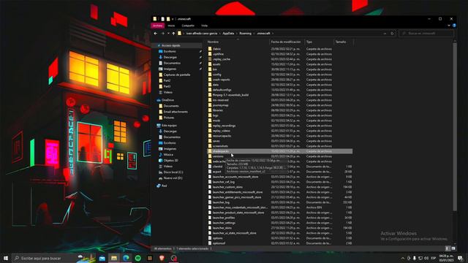Click the file list vertical scrollbar
The image size is (468, 263).
455,126
